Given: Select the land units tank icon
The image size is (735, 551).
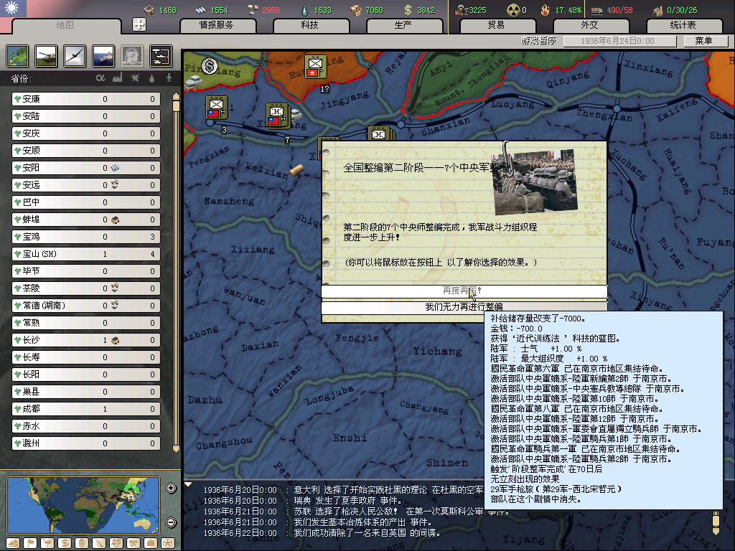Looking at the screenshot, I should pyautogui.click(x=46, y=55).
